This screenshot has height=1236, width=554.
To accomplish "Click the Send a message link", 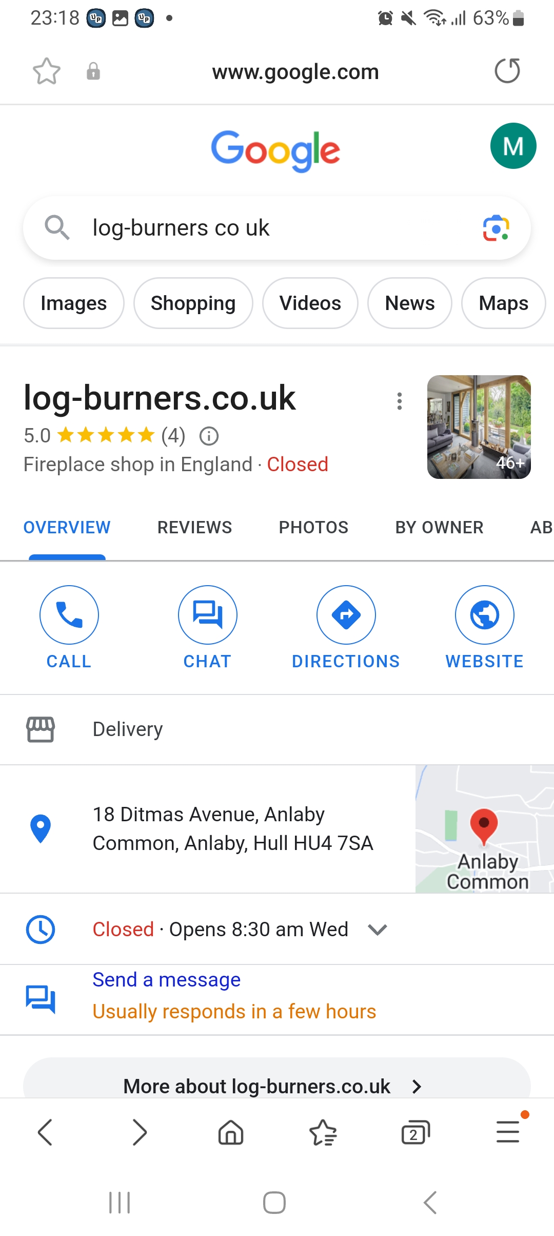I will [x=166, y=980].
